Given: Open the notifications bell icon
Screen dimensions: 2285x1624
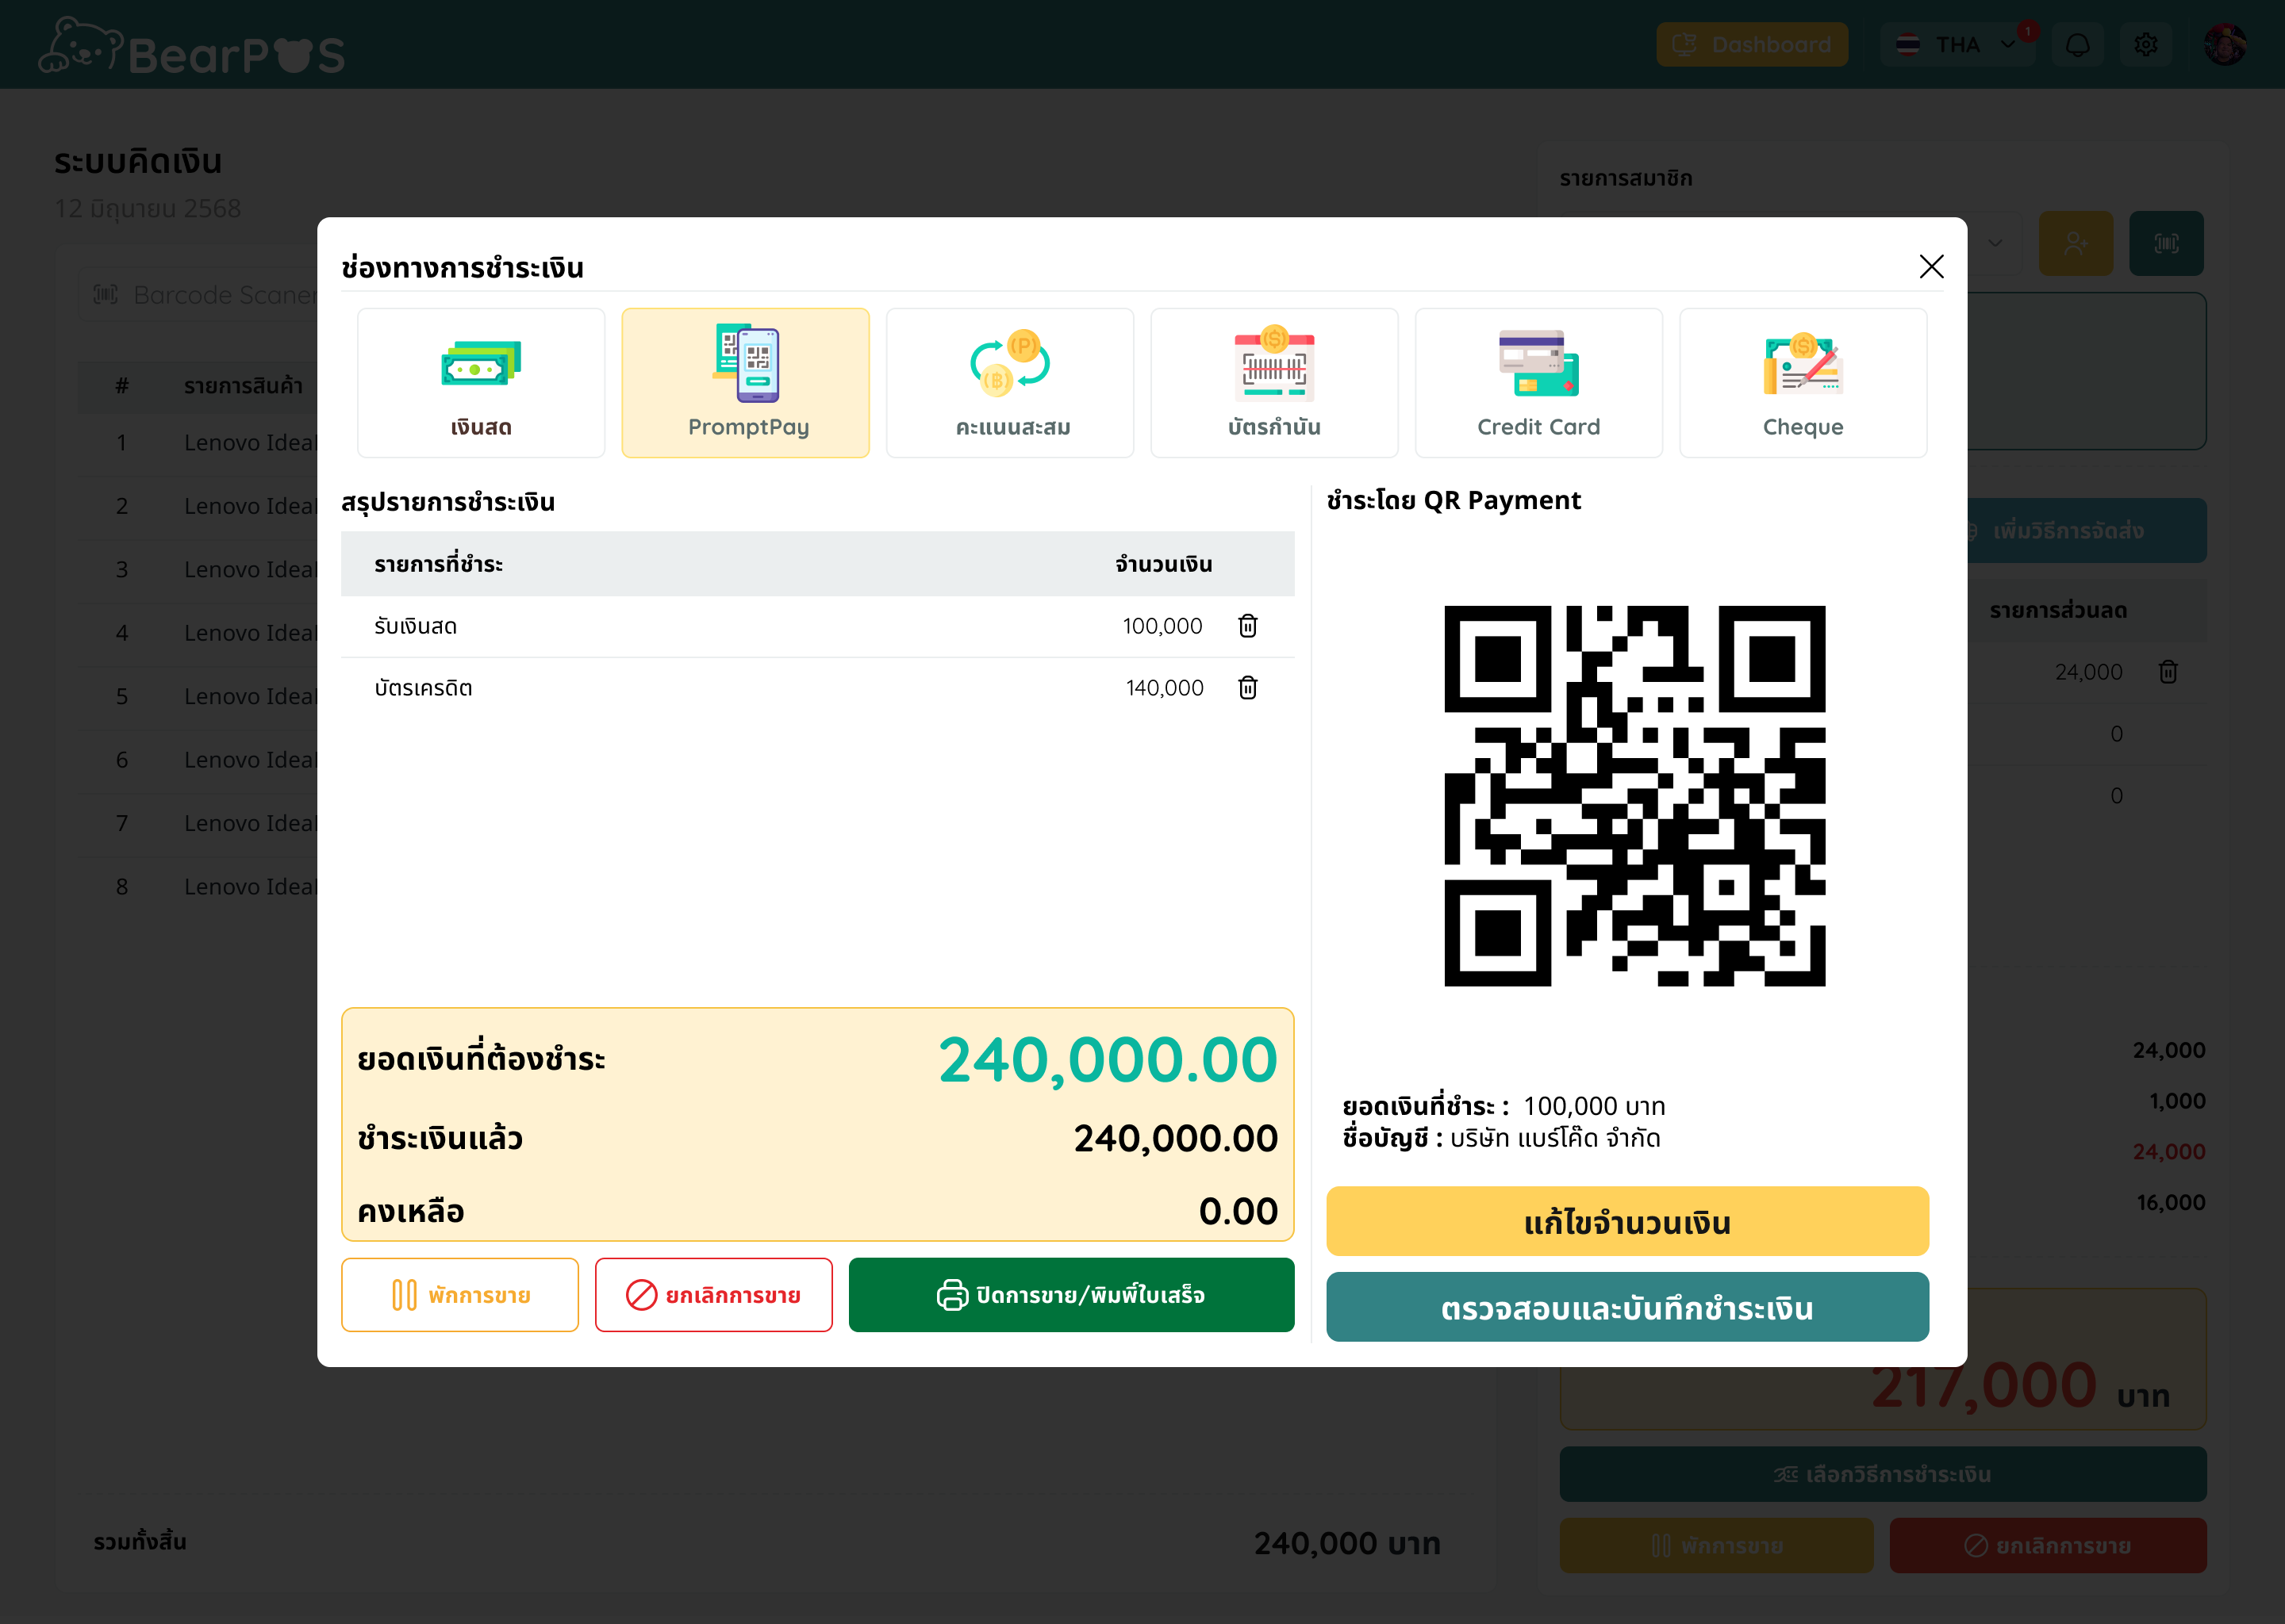Looking at the screenshot, I should pyautogui.click(x=2078, y=45).
